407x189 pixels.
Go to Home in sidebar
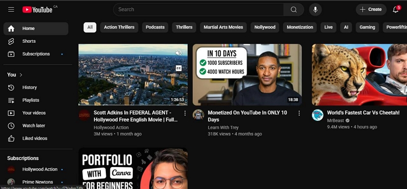coord(36,29)
